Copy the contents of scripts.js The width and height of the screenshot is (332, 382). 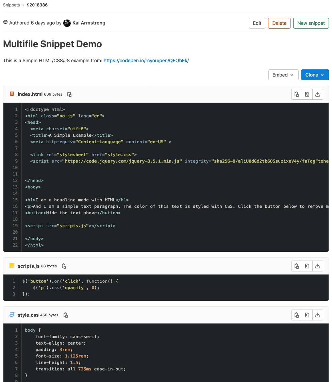(296, 266)
